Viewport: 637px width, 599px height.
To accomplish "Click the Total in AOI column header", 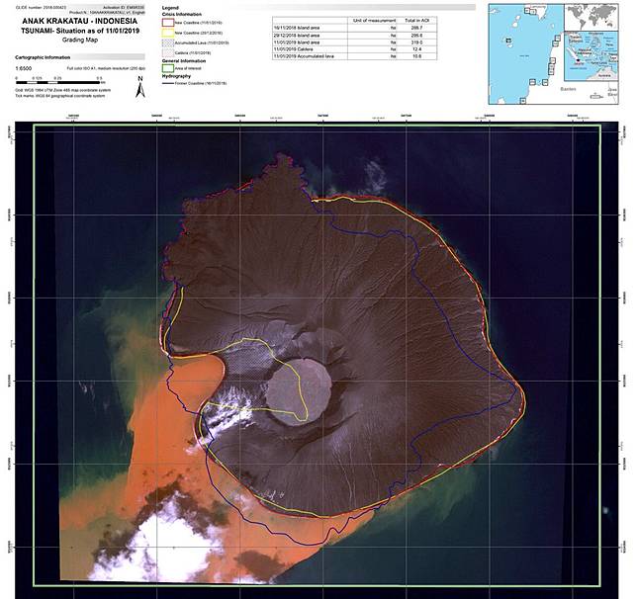I will pyautogui.click(x=416, y=21).
